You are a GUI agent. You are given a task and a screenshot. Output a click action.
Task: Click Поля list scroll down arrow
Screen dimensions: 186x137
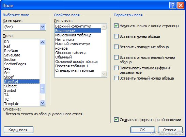pyautogui.click(x=43, y=103)
